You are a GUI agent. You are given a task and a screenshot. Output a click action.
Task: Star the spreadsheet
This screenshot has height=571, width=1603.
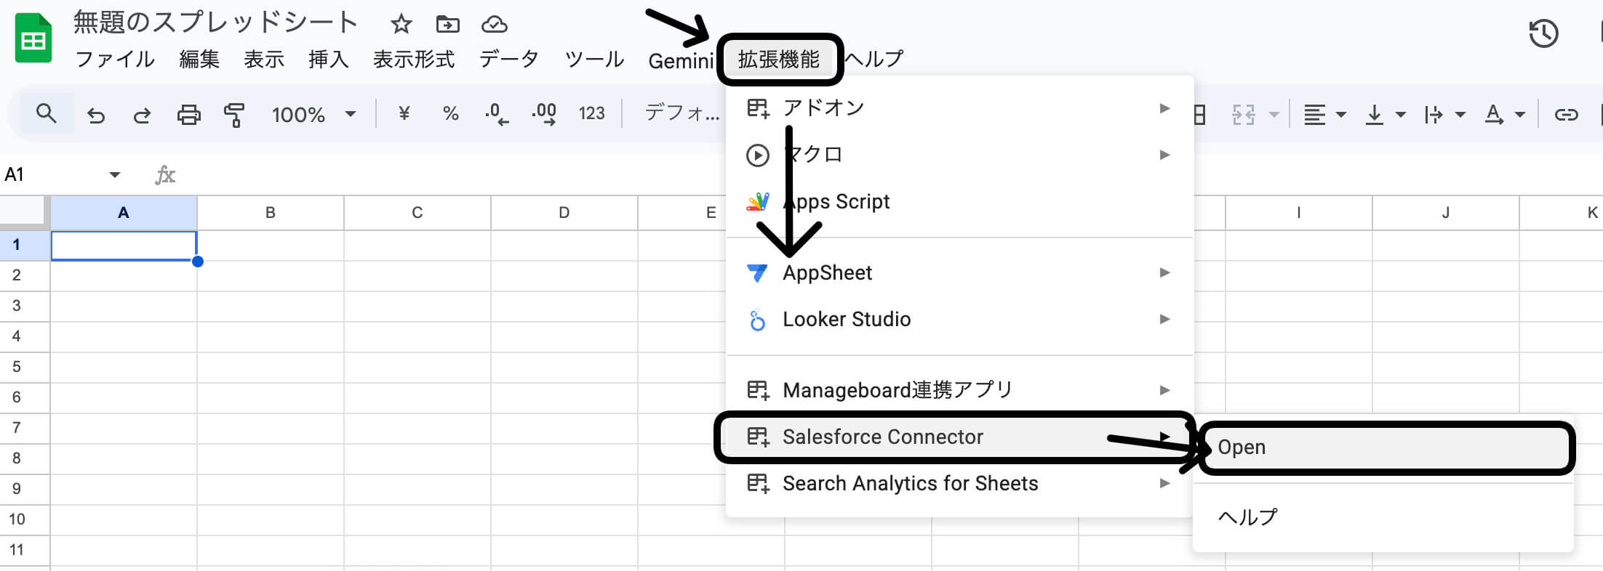401,25
